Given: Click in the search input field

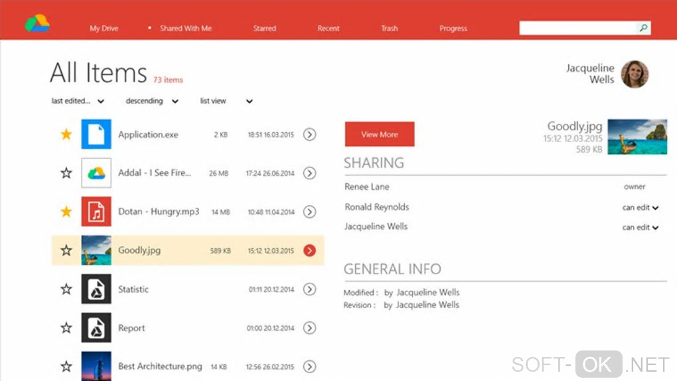Looking at the screenshot, I should click(577, 28).
